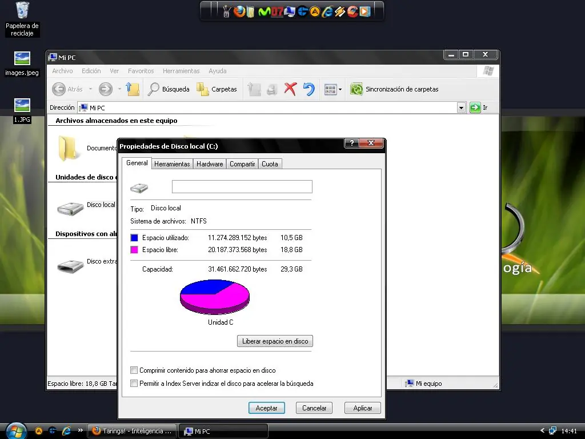The image size is (585, 439).
Task: Switch to the Herramientas tab in properties
Action: [172, 164]
